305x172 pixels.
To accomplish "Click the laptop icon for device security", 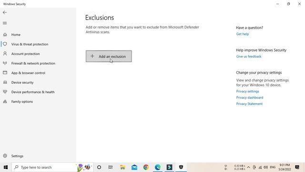I will pos(5,82).
